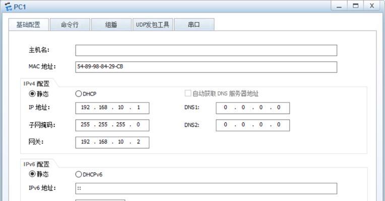The width and height of the screenshot is (385, 201).
Task: Select IPv4 DHCP radio button
Action: [79, 93]
